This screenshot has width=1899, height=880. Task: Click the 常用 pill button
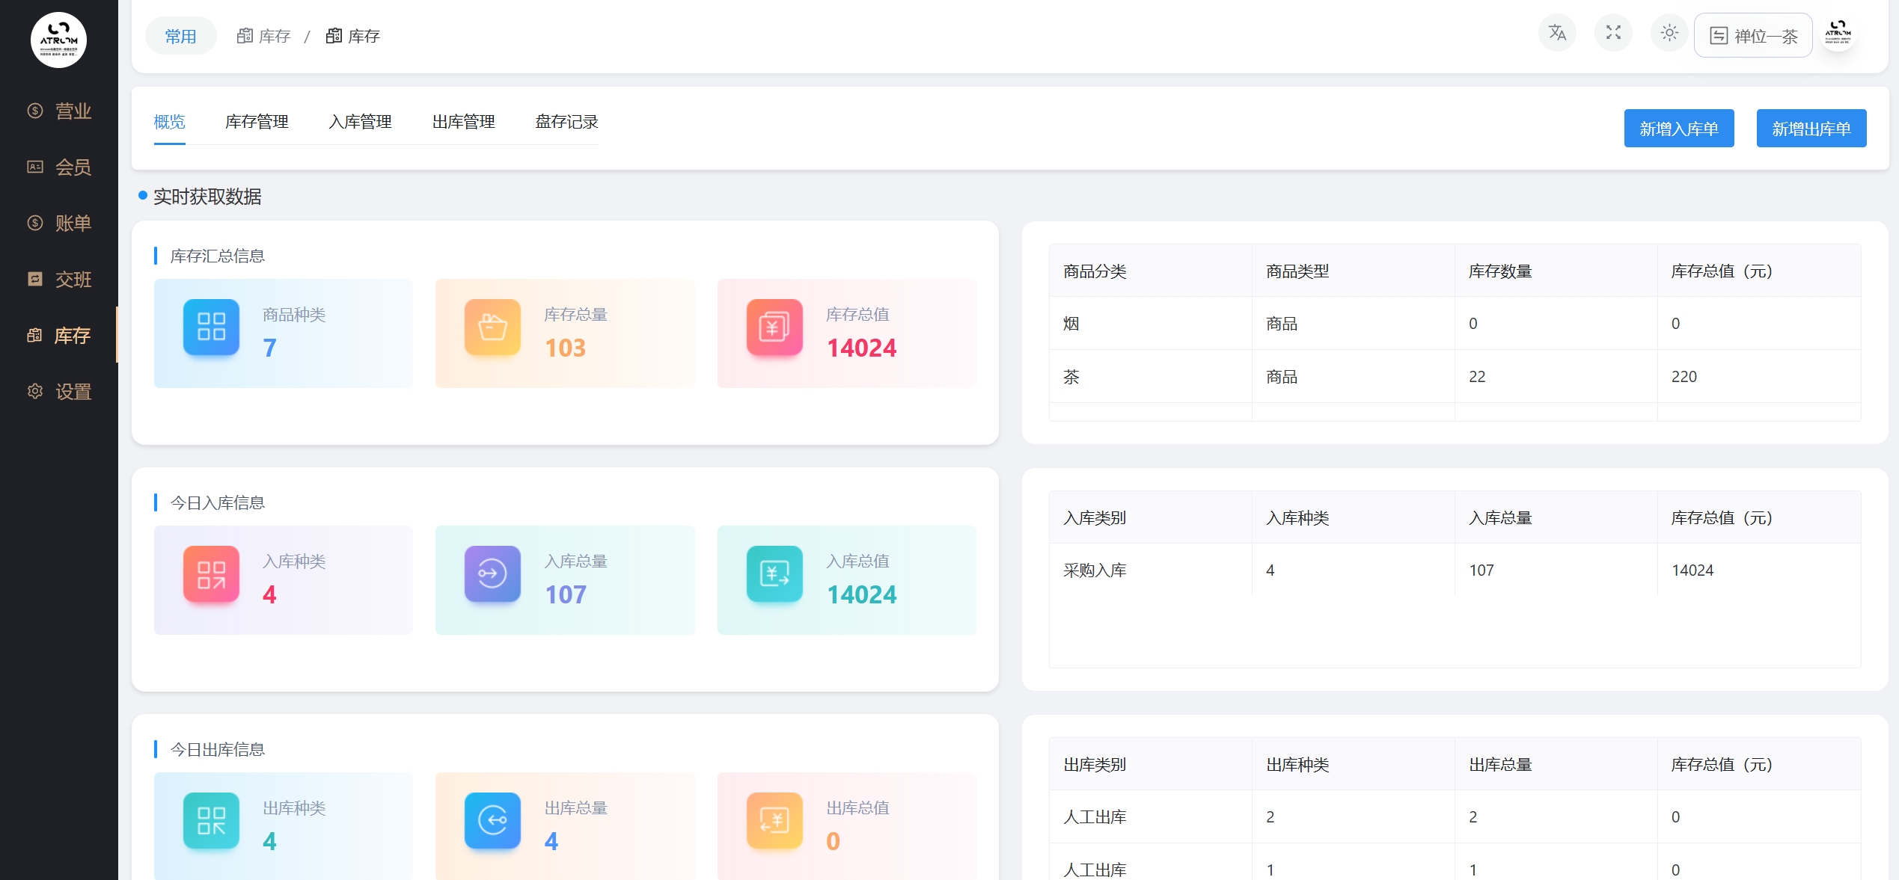coord(180,36)
